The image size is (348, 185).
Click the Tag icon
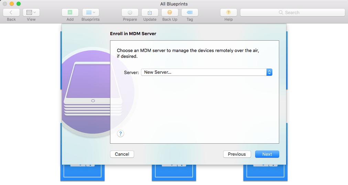coord(190,12)
